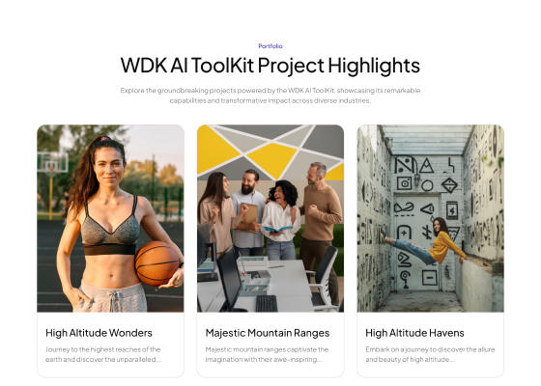Screen dimensions: 541x386
Task: Click the basketball hoop in the first photo
Action: click(x=52, y=163)
